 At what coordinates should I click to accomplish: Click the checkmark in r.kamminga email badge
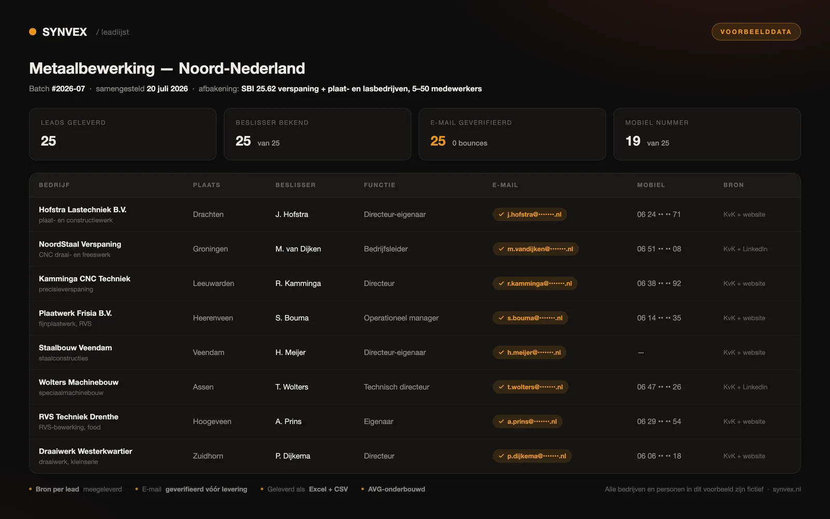point(501,283)
